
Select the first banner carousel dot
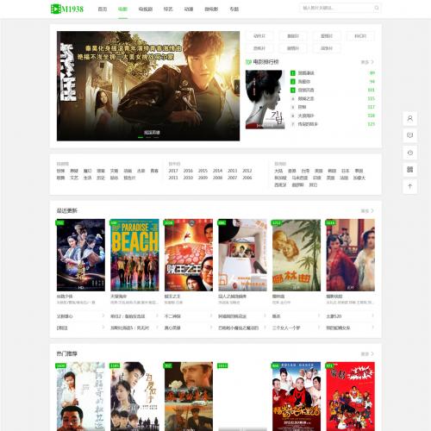[141, 138]
